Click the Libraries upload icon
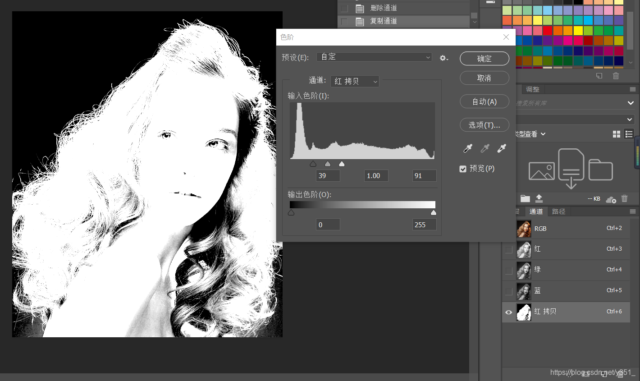The image size is (640, 381). click(x=539, y=198)
